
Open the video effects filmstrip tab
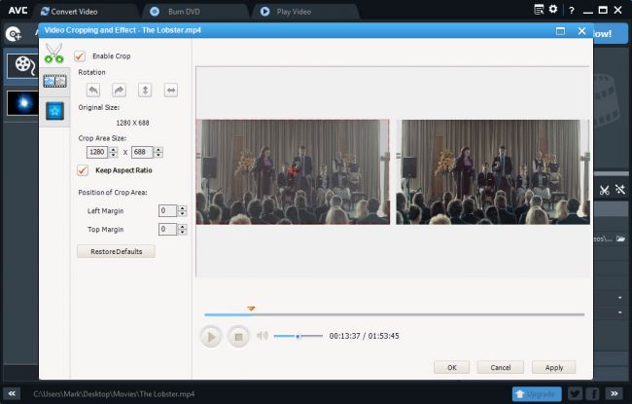click(x=54, y=81)
